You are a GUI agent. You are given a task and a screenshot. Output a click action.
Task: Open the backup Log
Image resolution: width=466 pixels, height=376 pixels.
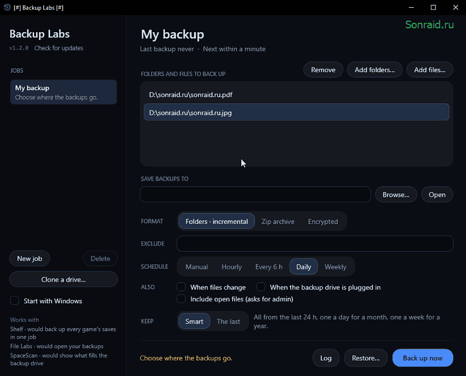click(326, 358)
